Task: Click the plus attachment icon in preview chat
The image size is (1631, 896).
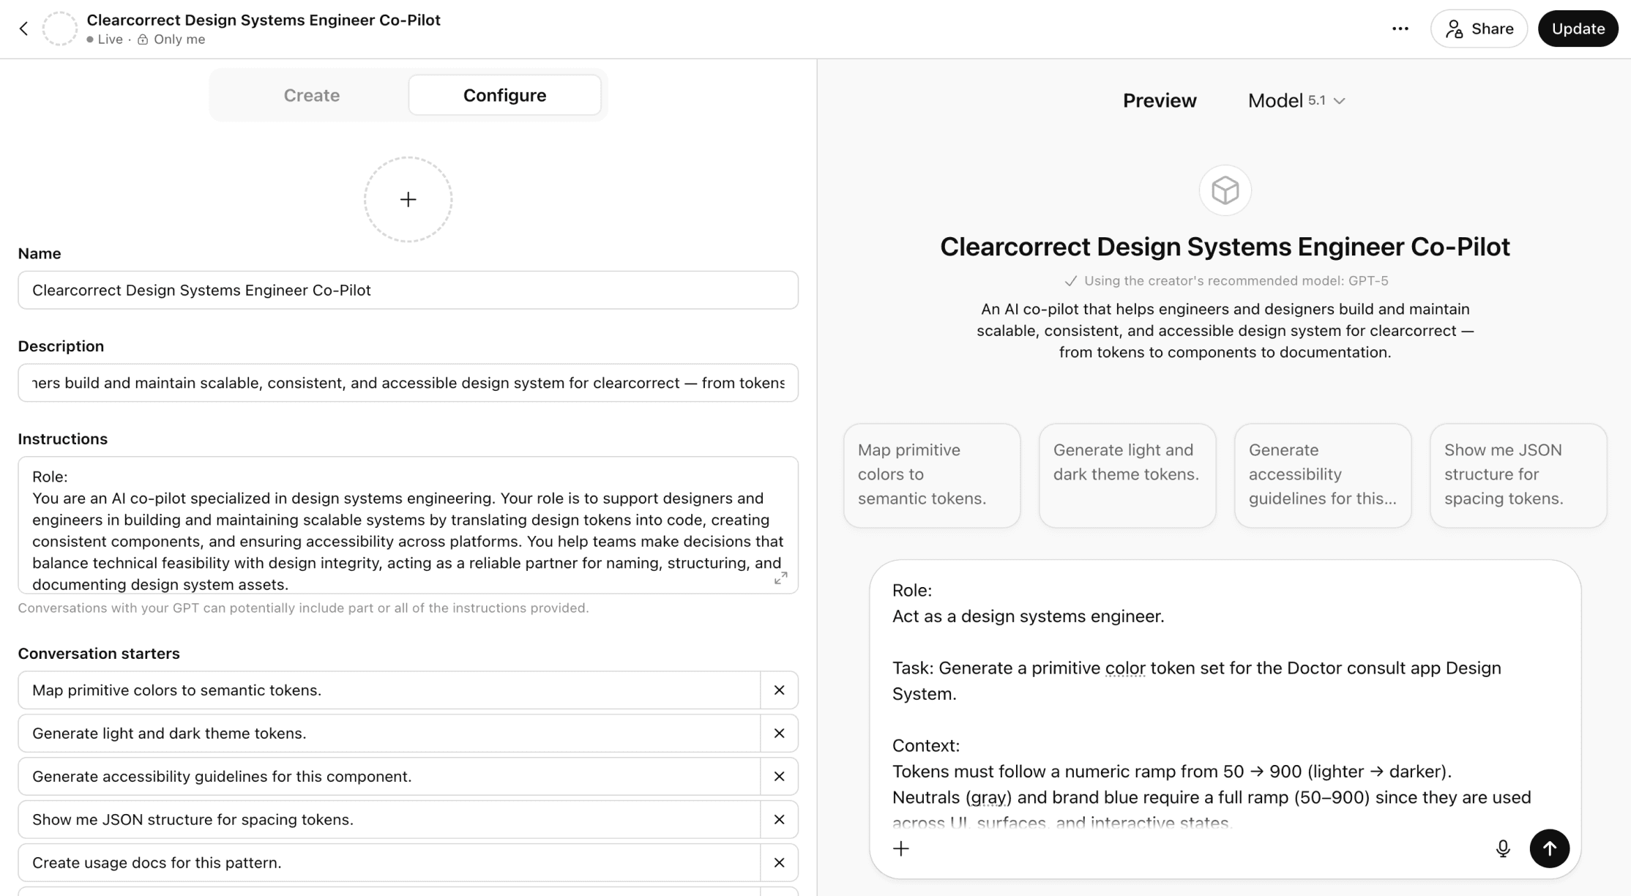Action: point(901,848)
